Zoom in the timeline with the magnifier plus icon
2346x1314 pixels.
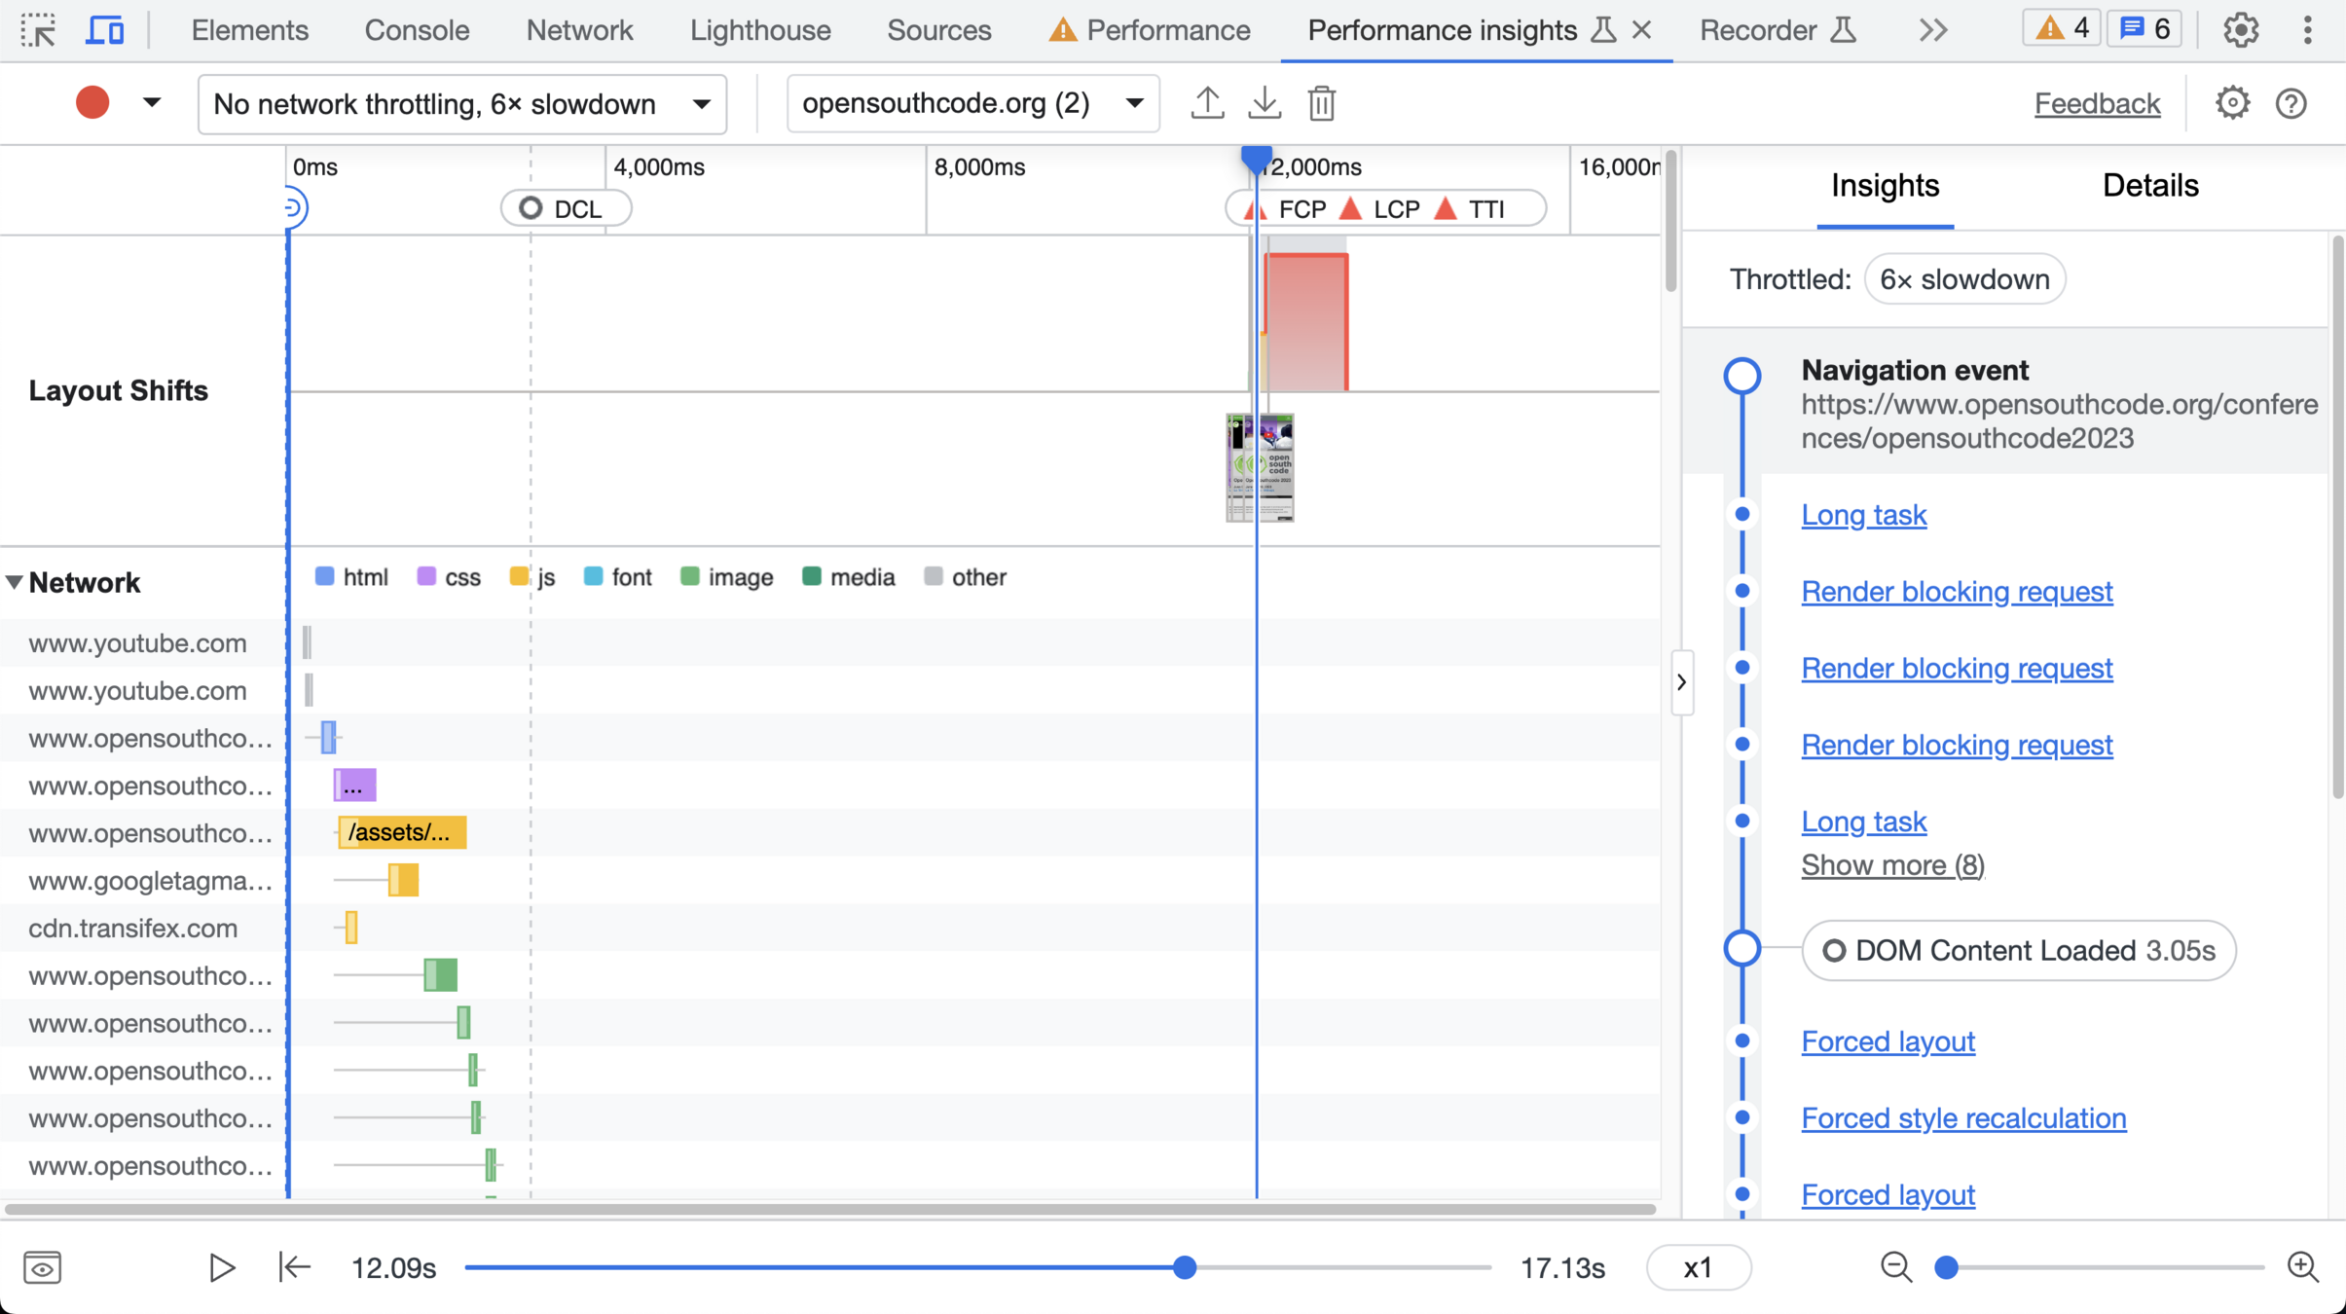(2303, 1267)
